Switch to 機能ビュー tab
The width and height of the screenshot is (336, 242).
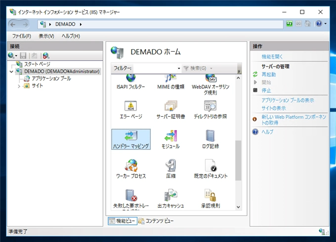point(123,221)
